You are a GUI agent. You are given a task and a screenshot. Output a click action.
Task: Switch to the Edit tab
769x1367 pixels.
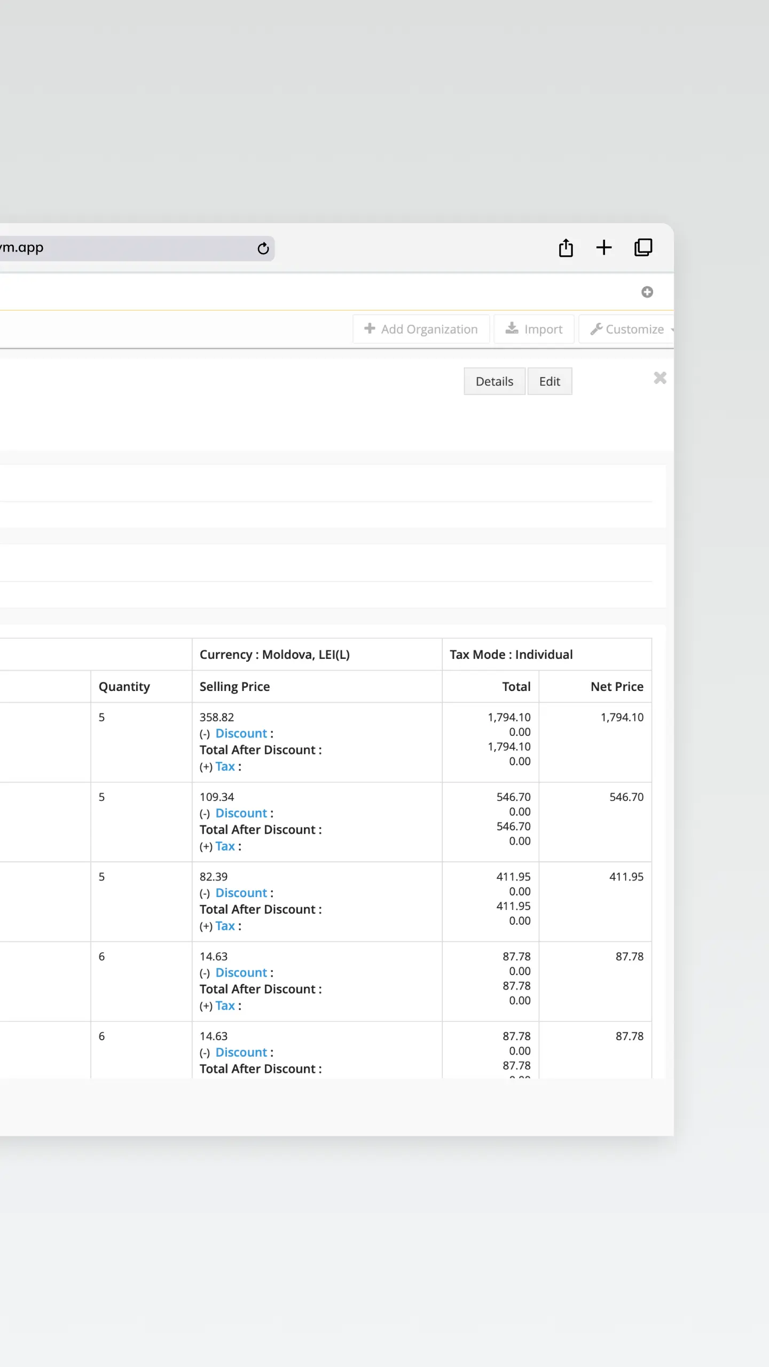click(x=550, y=381)
